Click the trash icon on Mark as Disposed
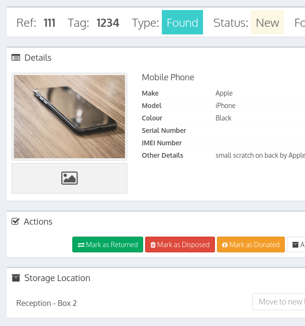305x326 pixels. click(x=153, y=245)
